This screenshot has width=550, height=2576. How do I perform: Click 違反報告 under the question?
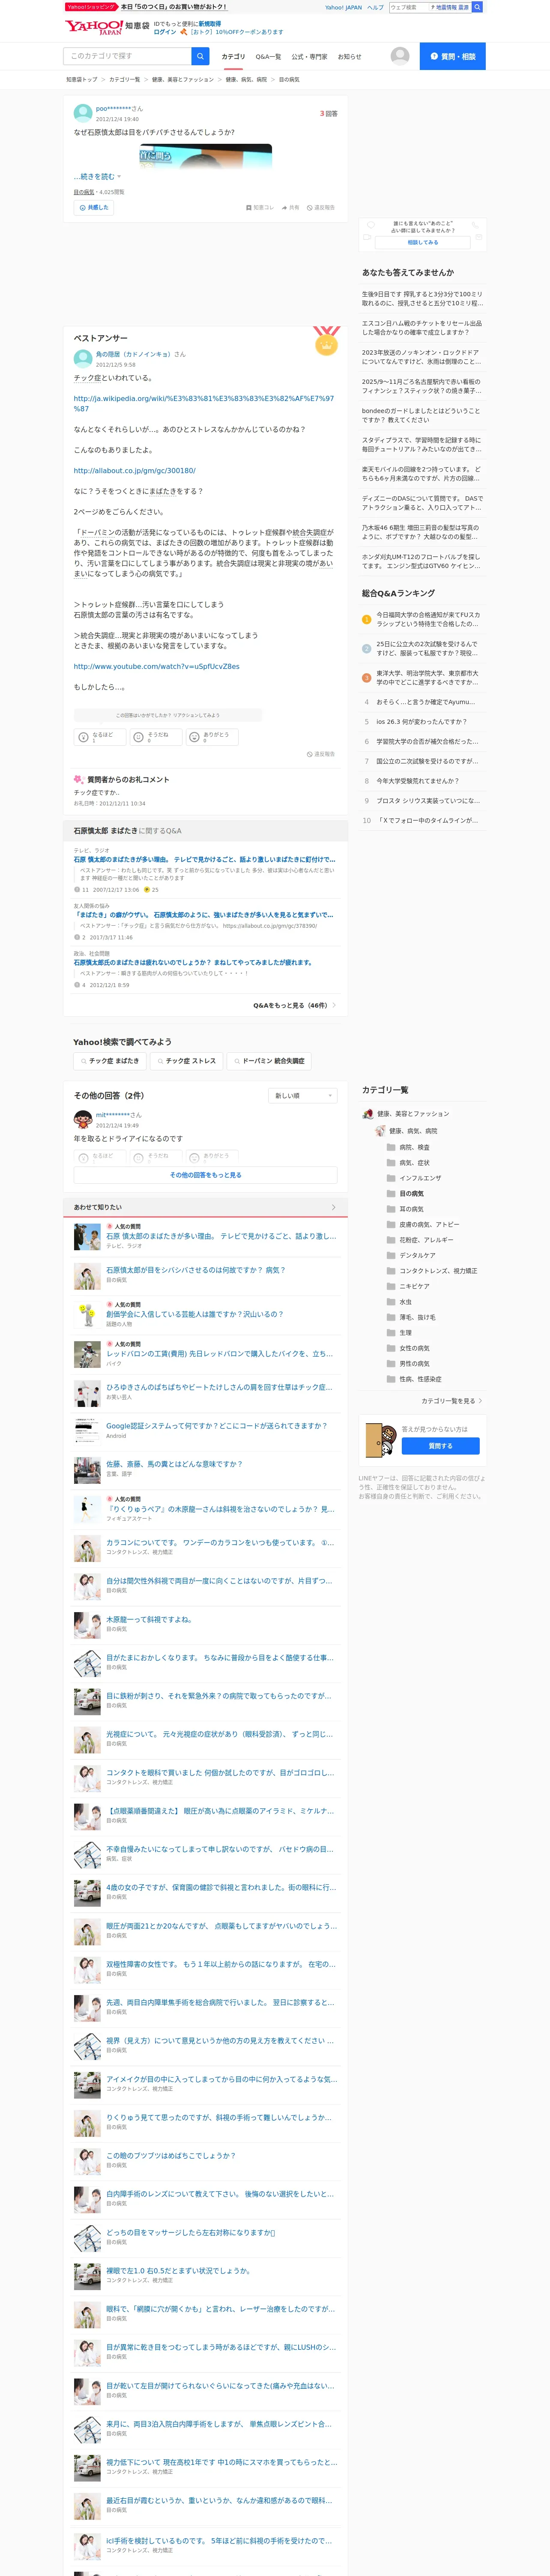coord(320,208)
